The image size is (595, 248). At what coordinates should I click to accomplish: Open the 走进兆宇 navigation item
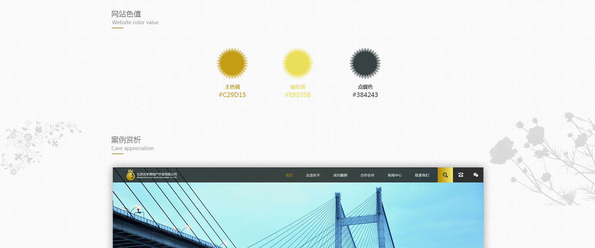[313, 175]
